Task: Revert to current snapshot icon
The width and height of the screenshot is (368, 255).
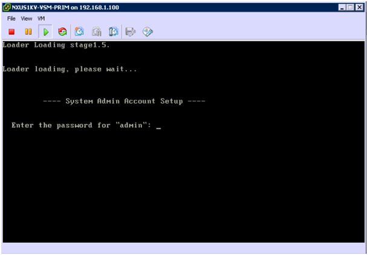Action: click(x=97, y=31)
